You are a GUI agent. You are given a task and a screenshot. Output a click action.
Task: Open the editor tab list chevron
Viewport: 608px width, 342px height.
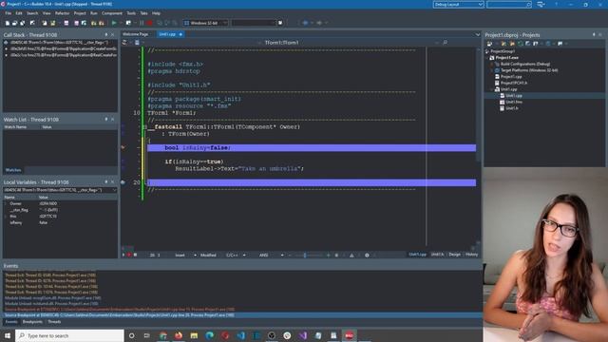point(478,34)
